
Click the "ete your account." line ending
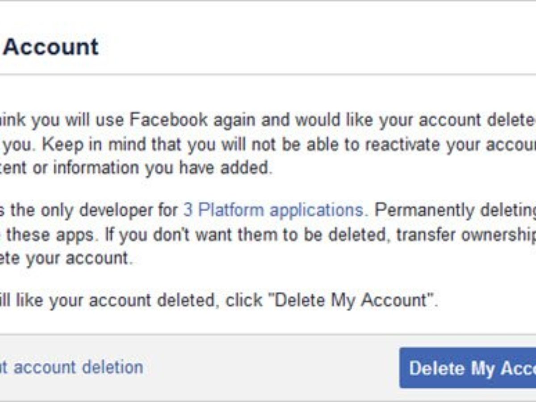(x=67, y=258)
